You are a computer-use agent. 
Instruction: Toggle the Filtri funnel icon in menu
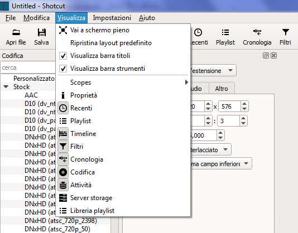pos(63,147)
